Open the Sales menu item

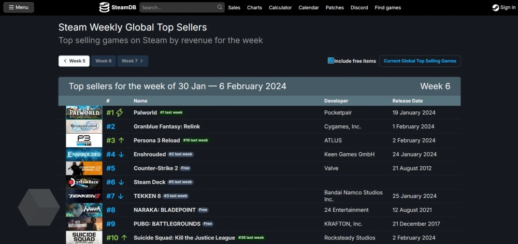point(234,8)
